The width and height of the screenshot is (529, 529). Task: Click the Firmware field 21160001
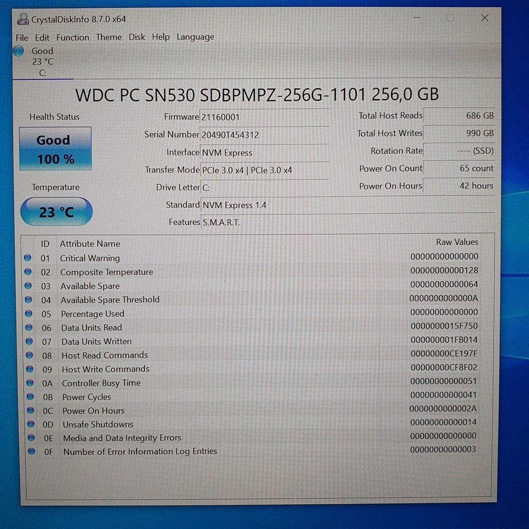(x=264, y=117)
